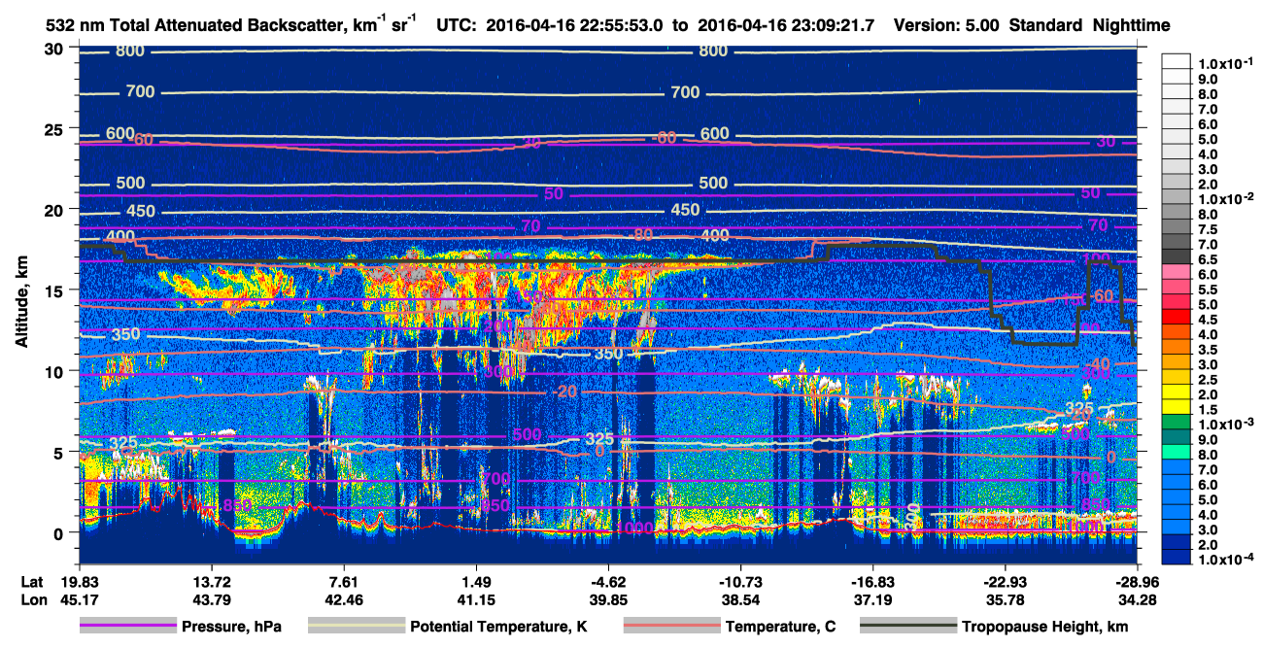
Task: Click latitude value '-10.73'
Action: 740,581
